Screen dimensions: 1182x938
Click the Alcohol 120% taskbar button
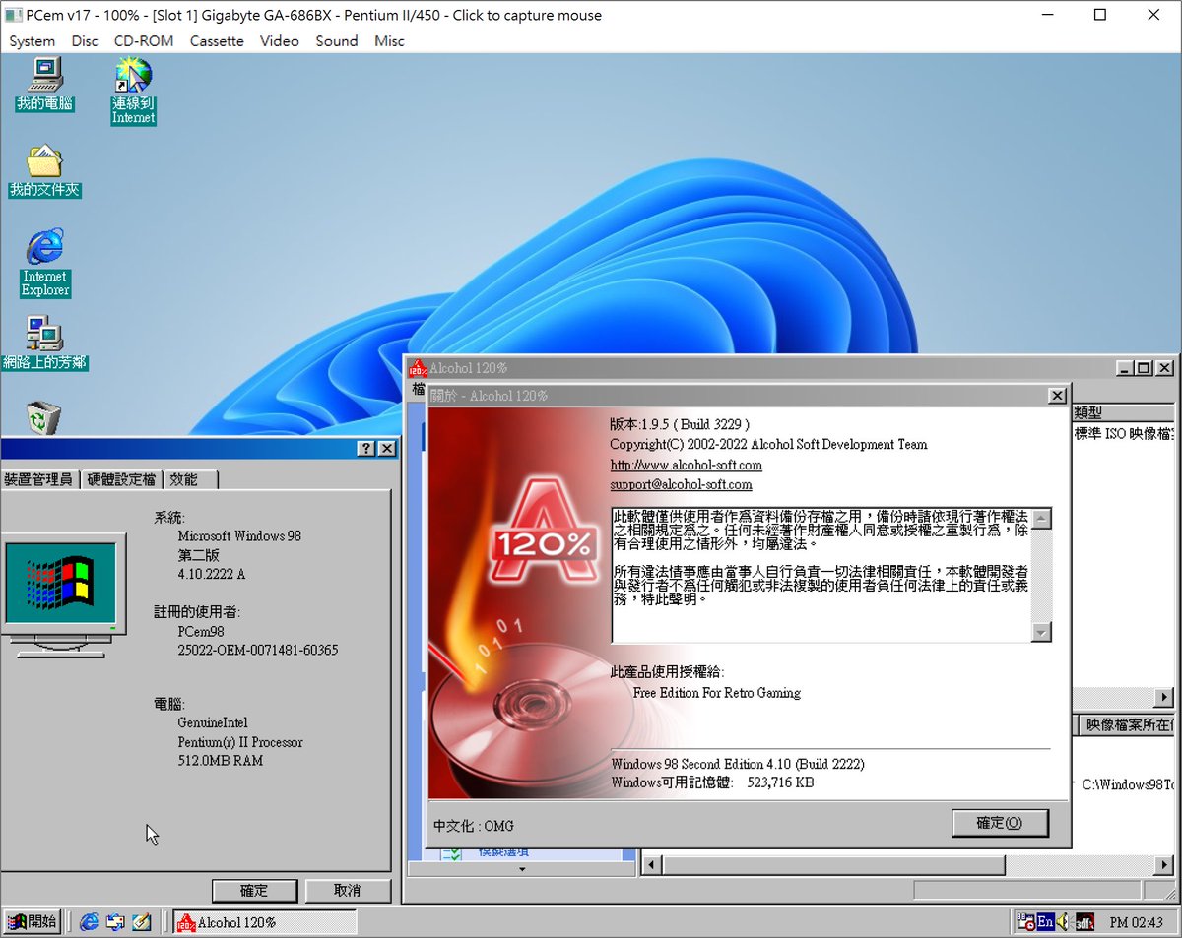[265, 922]
